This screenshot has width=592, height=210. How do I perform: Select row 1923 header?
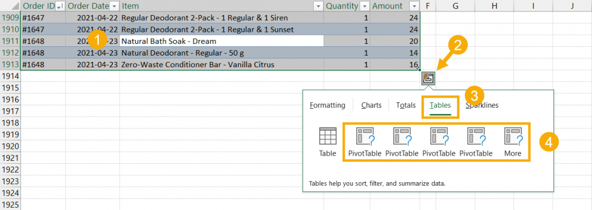[x=10, y=182]
